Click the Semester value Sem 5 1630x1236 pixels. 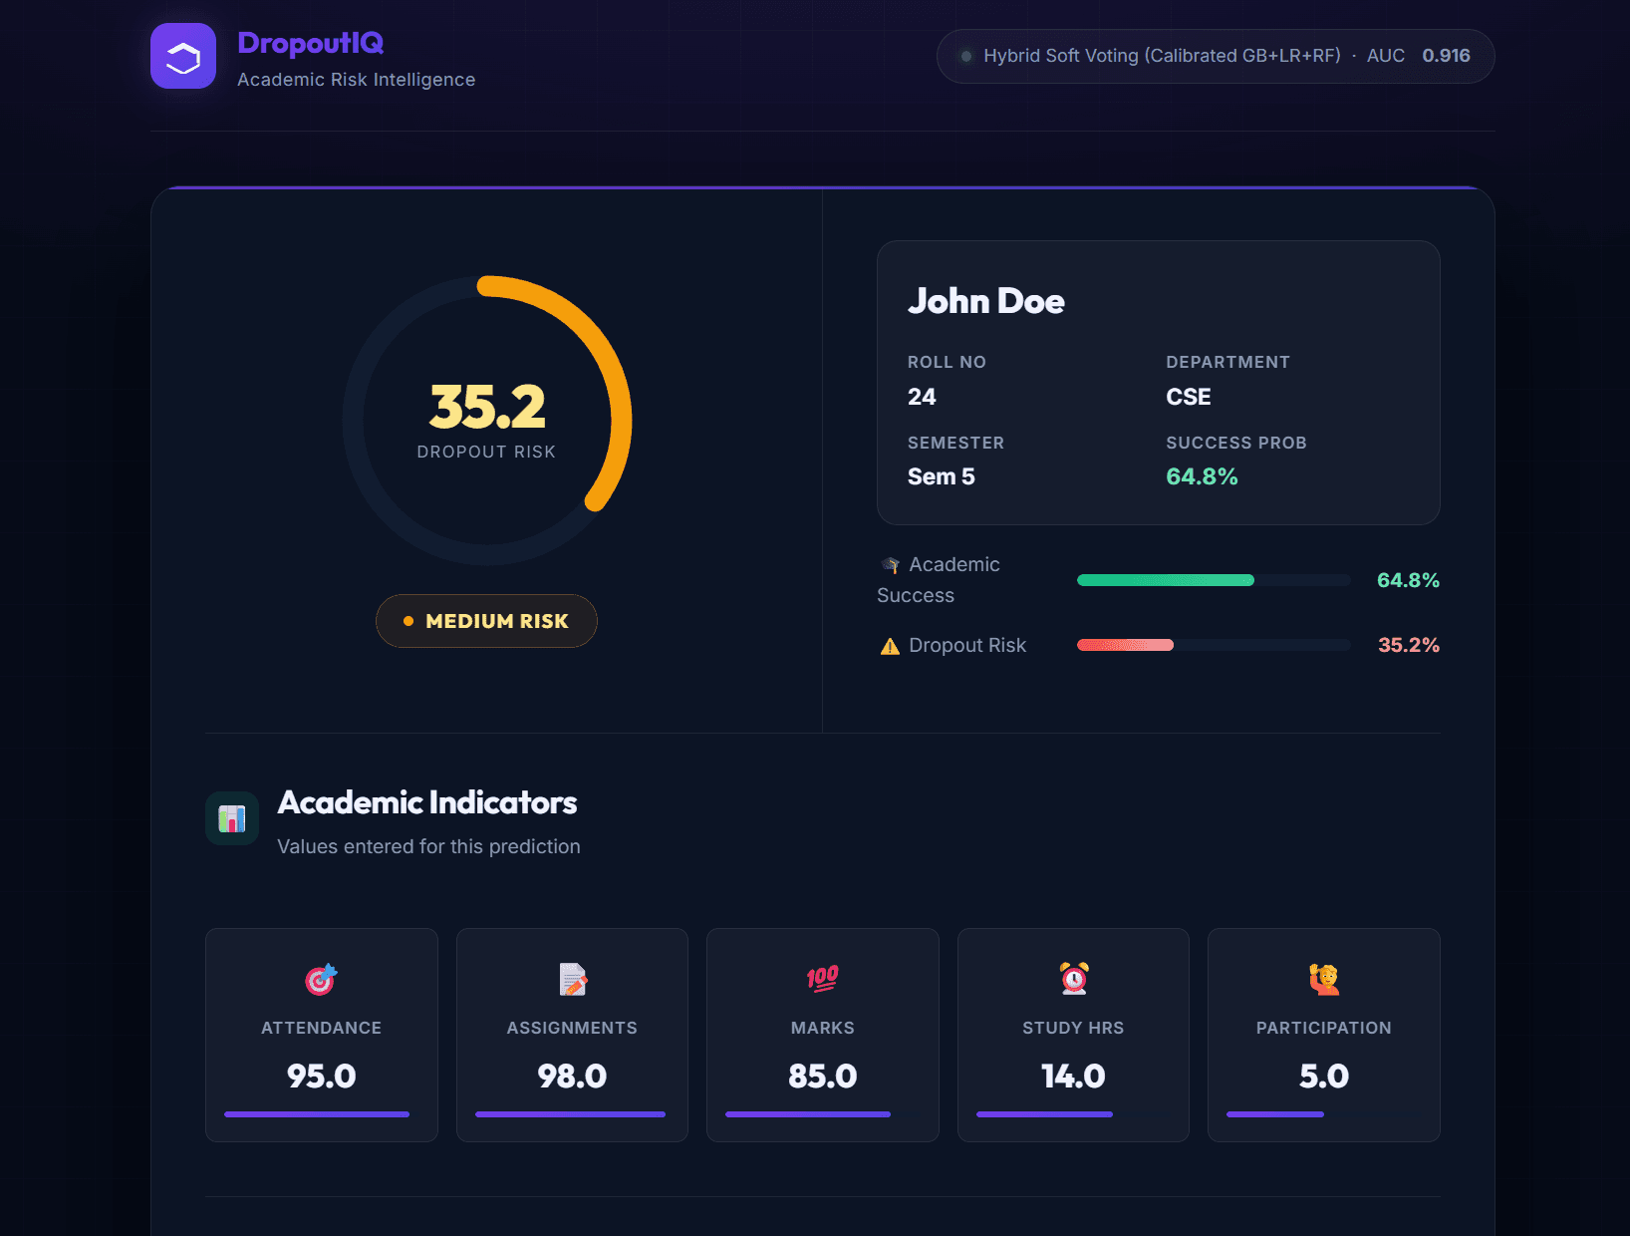click(x=942, y=476)
